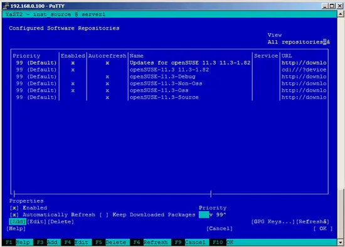This screenshot has width=345, height=247.
Task: Enable Keep Downloaded Packages checkbox
Action: (104, 214)
